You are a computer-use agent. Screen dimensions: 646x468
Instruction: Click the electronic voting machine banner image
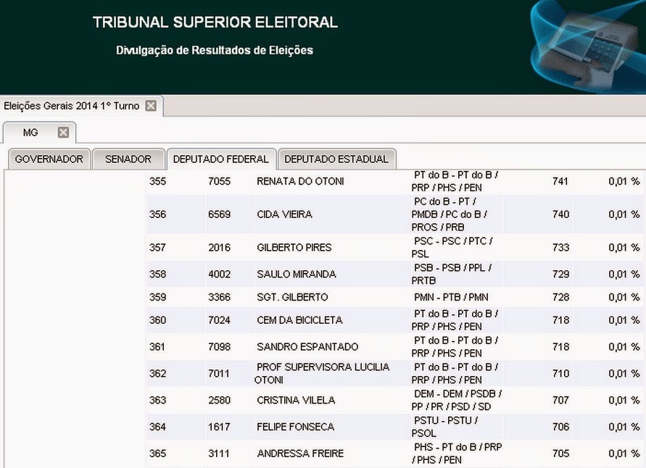(x=588, y=47)
